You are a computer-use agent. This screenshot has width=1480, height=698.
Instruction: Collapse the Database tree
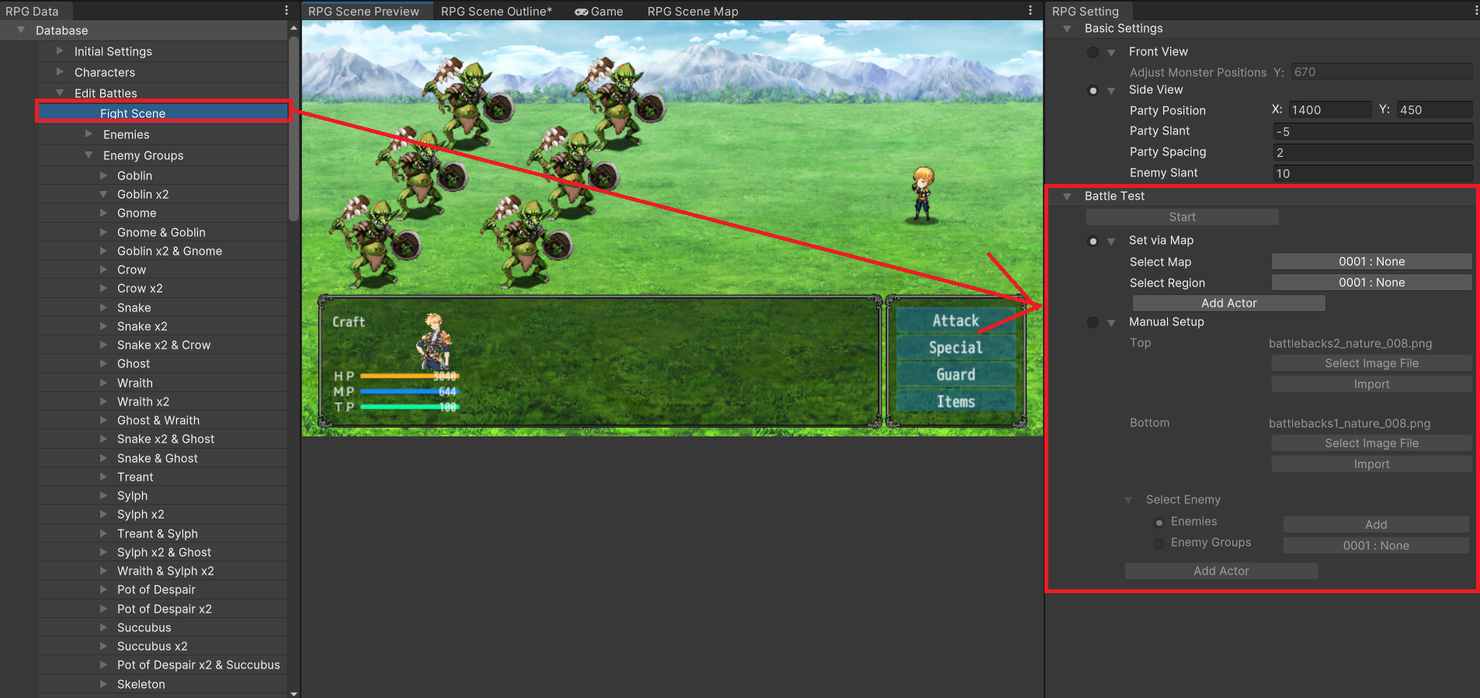click(x=21, y=30)
